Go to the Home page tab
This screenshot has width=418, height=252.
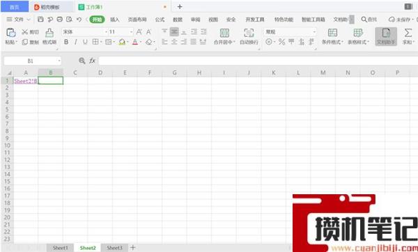15,7
